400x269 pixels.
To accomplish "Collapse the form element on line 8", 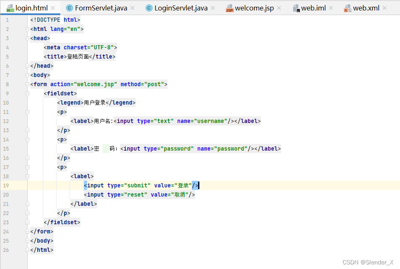I will (x=28, y=85).
